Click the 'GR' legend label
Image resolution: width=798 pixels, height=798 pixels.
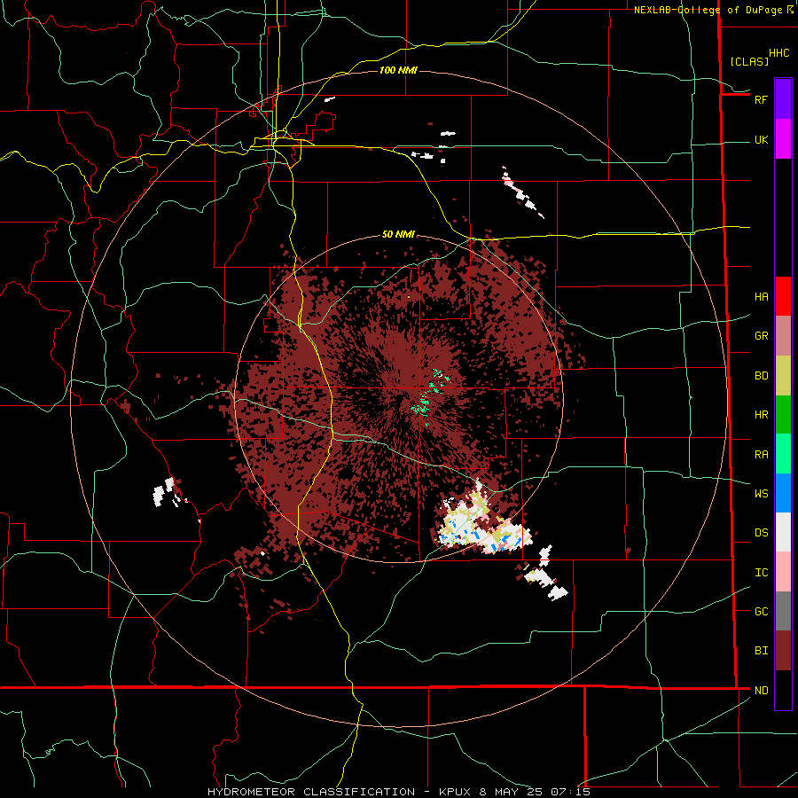[x=761, y=336]
